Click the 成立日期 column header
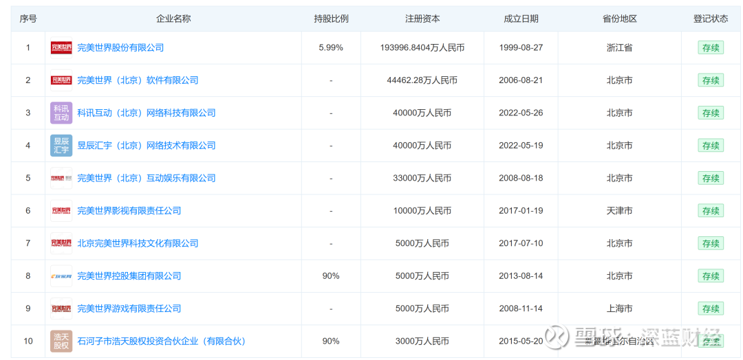Image resolution: width=743 pixels, height=360 pixels. point(521,19)
